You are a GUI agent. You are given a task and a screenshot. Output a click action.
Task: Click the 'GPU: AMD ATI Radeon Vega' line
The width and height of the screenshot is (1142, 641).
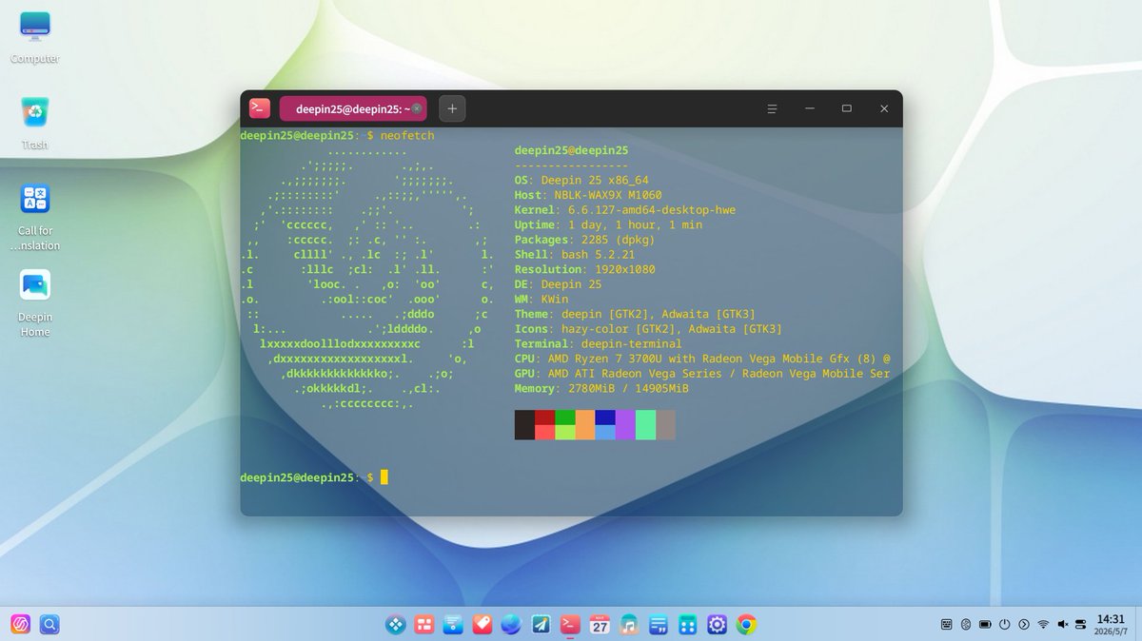[x=702, y=374]
